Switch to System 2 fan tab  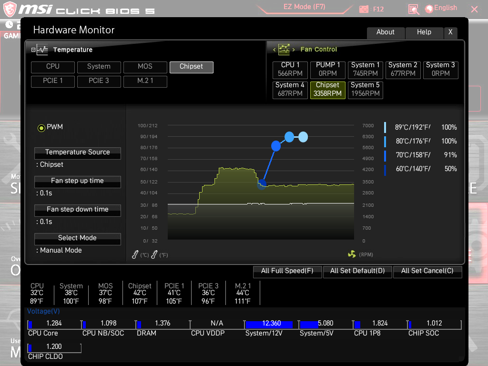click(403, 70)
